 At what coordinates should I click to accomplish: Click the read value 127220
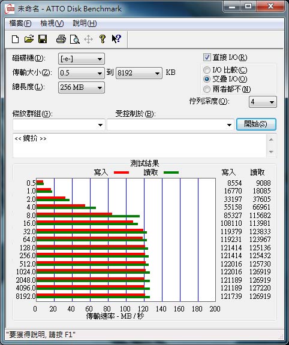(260, 288)
